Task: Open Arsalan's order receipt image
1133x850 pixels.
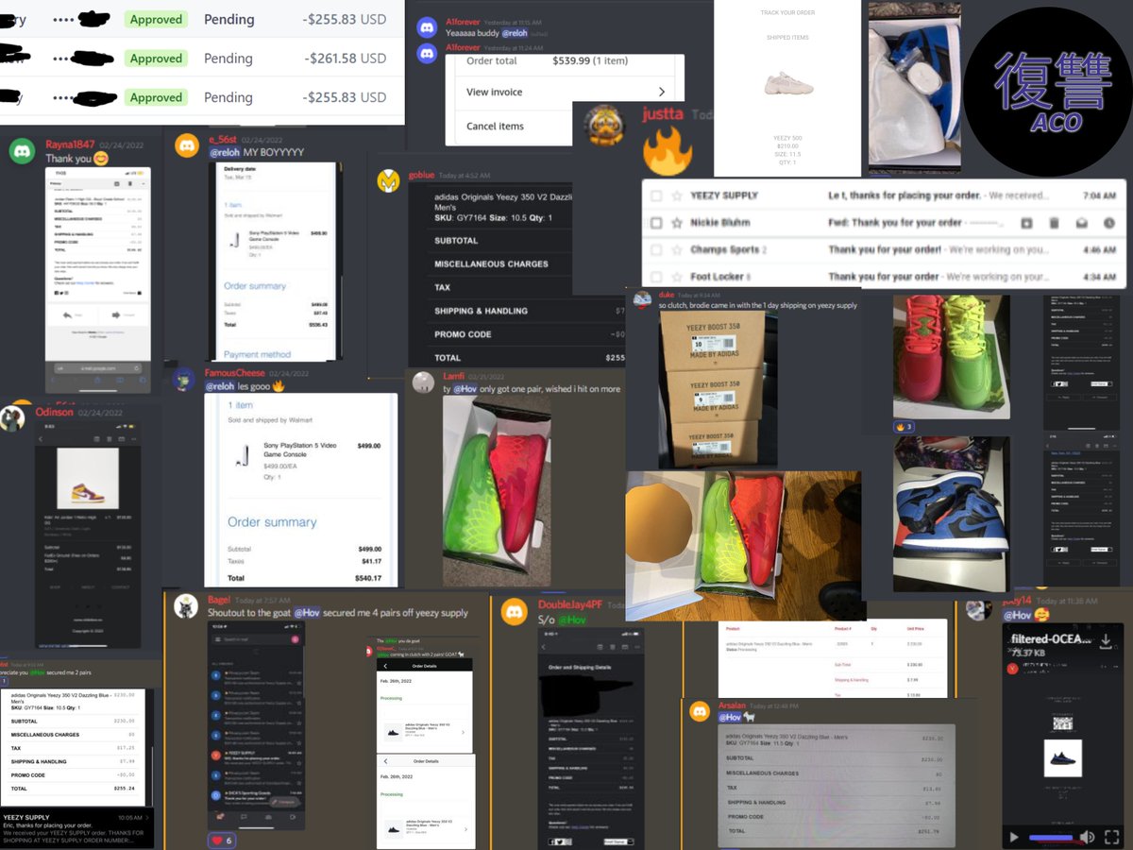Action: coord(836,785)
